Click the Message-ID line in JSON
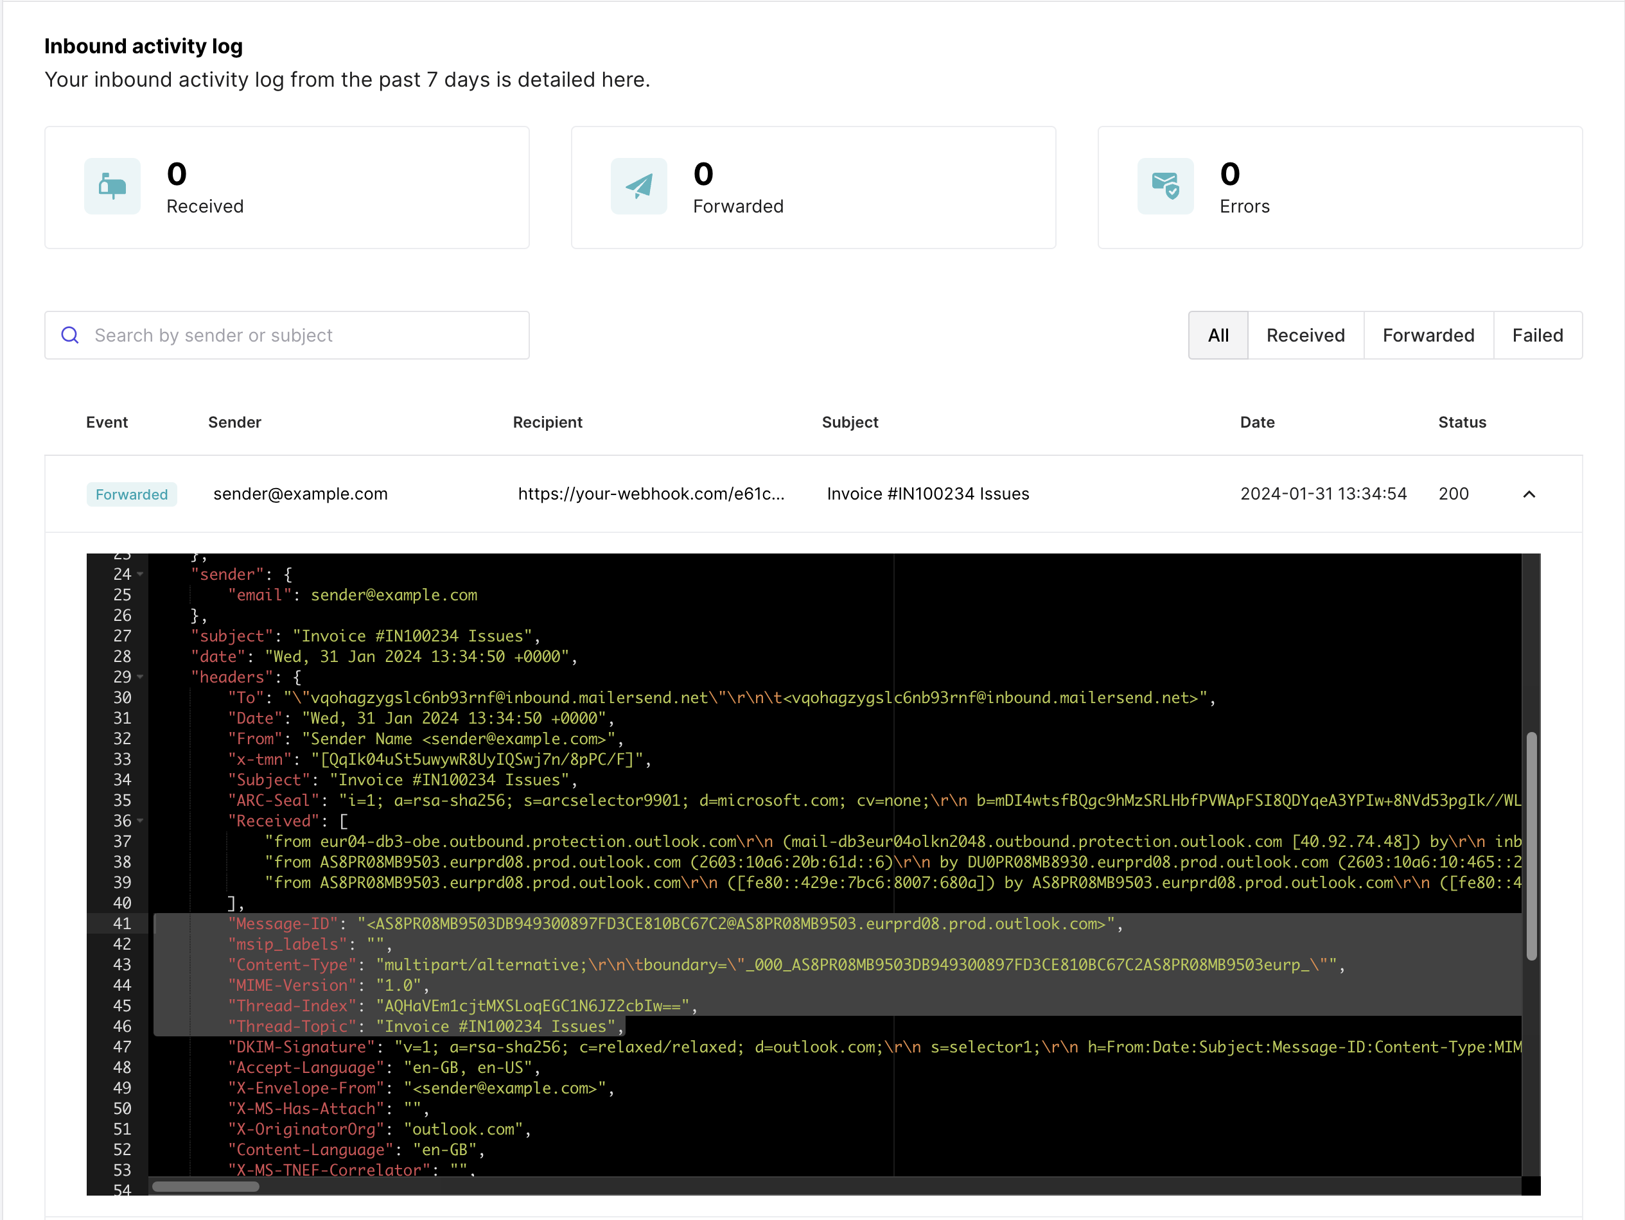 click(x=674, y=924)
